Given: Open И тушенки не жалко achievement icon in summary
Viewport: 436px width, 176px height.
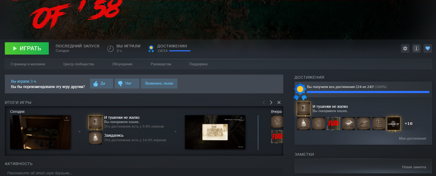Looking at the screenshot, I should point(95,122).
